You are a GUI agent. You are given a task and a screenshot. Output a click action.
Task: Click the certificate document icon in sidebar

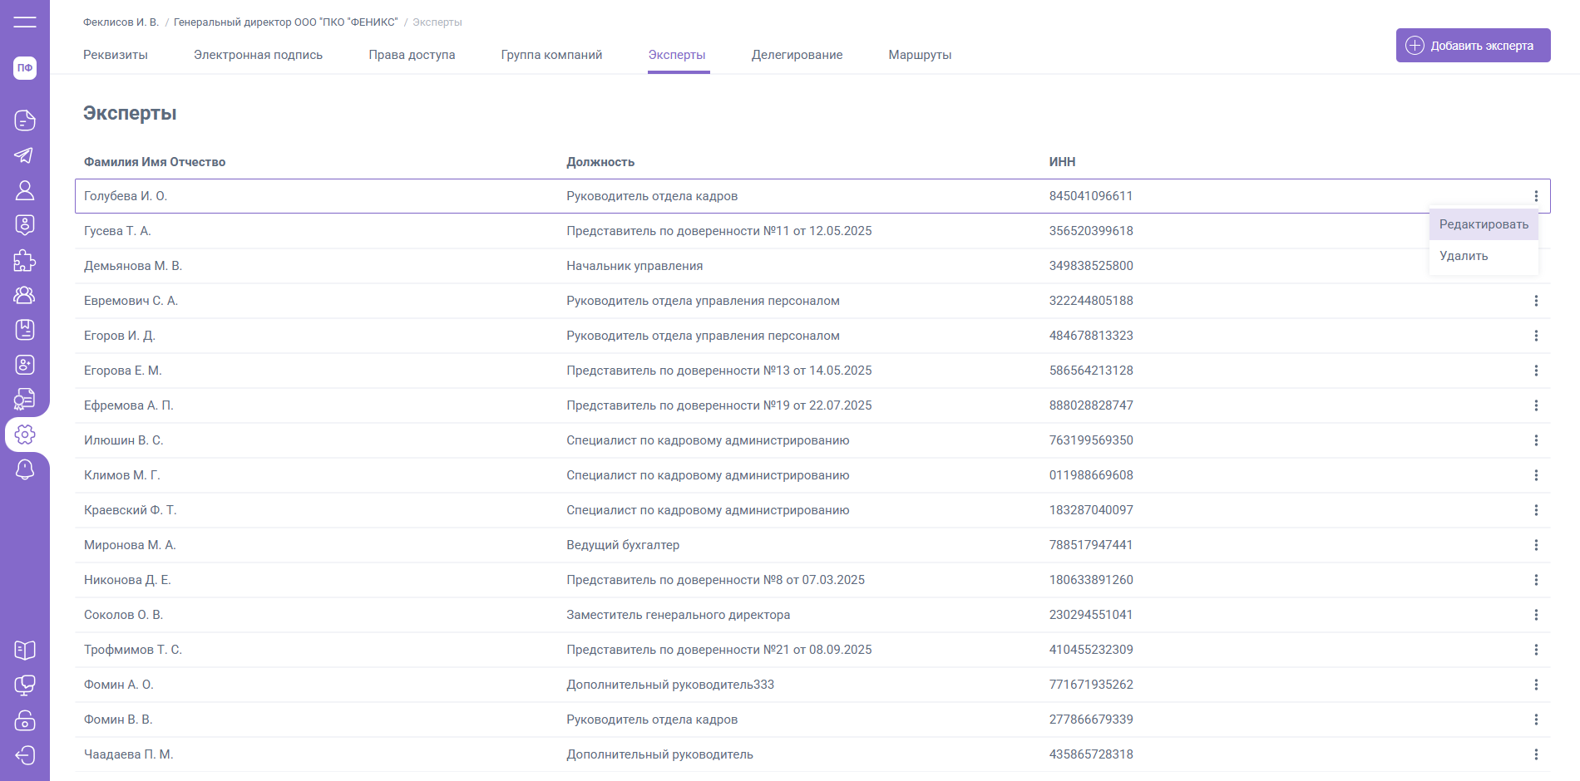pos(25,400)
